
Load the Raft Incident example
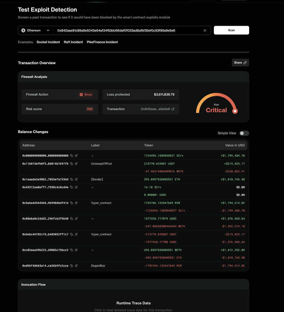73,42
